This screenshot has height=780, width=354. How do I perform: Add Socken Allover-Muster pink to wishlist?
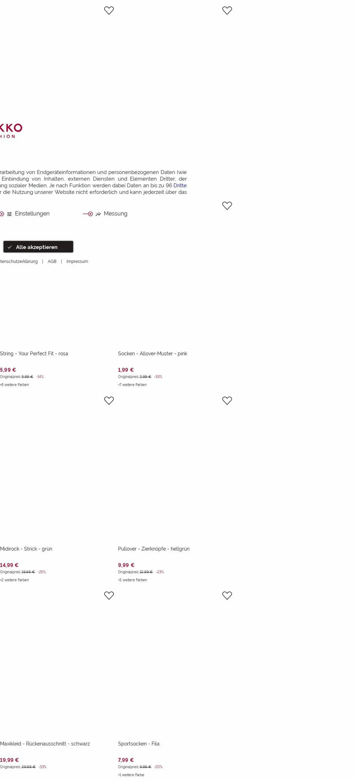pyautogui.click(x=227, y=205)
